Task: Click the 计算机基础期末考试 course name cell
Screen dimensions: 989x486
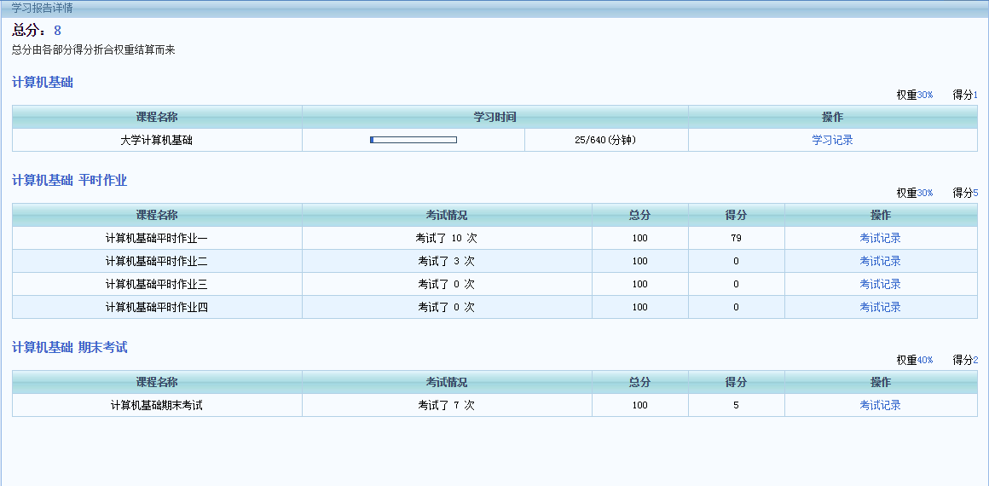Action: coord(157,405)
